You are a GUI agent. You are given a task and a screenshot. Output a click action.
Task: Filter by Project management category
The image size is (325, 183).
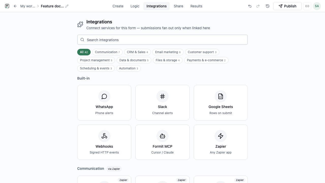pos(96,60)
